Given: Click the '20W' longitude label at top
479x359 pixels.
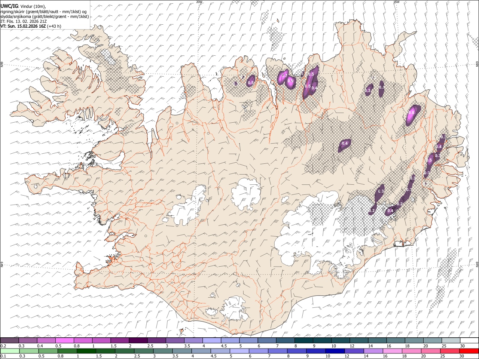Looking at the screenshot, I should [x=199, y=2].
